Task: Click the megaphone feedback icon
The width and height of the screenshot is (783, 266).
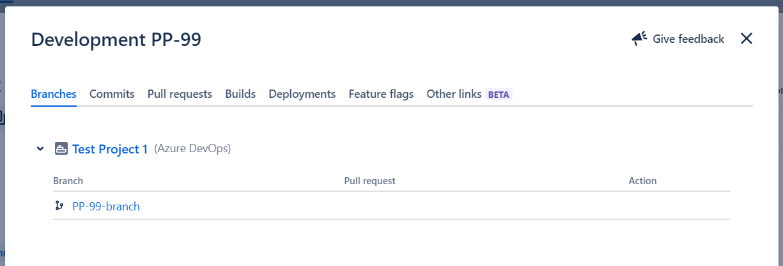Action: pos(639,39)
